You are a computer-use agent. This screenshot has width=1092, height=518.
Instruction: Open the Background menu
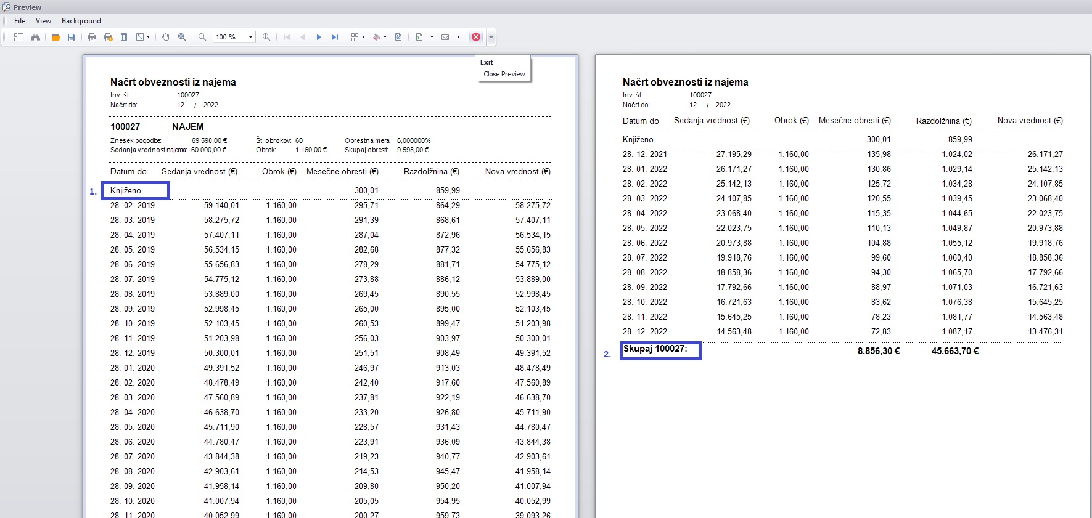click(x=81, y=21)
